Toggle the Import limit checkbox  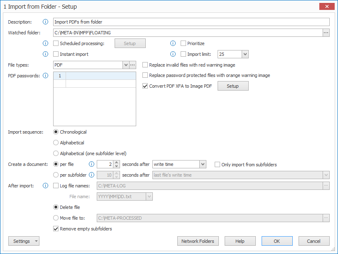click(183, 54)
